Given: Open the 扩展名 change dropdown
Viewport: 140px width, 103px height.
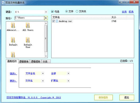Looking at the screenshot, I should coord(68,81).
